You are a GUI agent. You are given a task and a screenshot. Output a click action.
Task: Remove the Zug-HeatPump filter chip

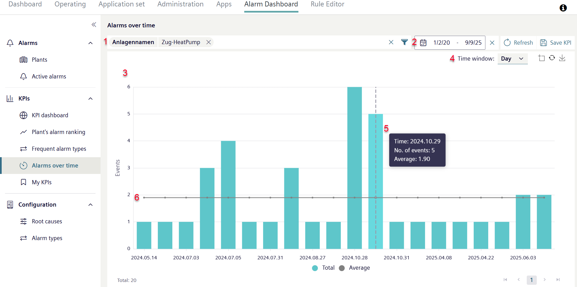click(208, 42)
